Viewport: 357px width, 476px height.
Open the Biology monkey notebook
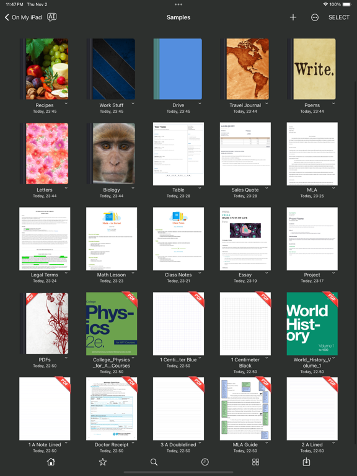tap(111, 153)
